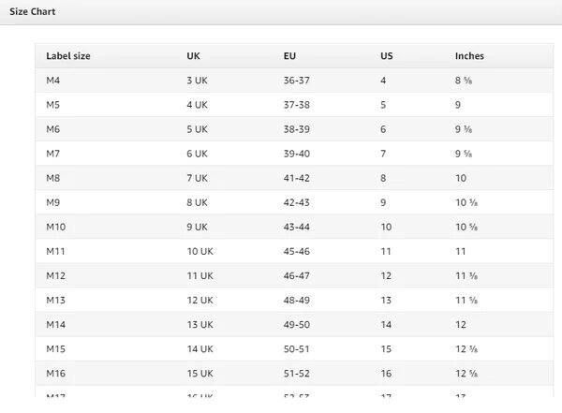Select the M7 label size cell
Screen dimensions: 562x413
pyautogui.click(x=53, y=154)
